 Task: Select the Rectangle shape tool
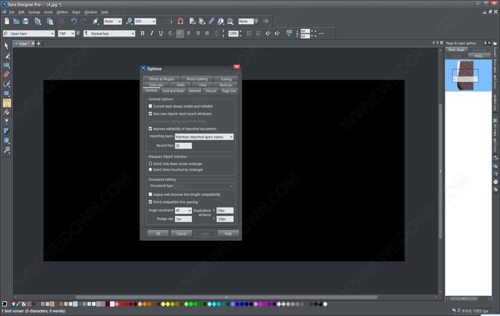(6, 94)
